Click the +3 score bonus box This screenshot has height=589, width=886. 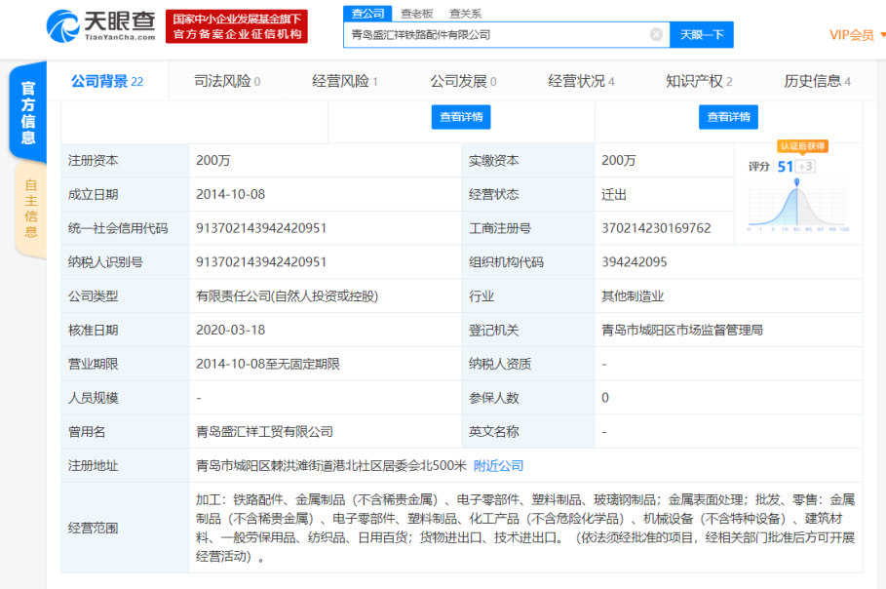pyautogui.click(x=805, y=166)
